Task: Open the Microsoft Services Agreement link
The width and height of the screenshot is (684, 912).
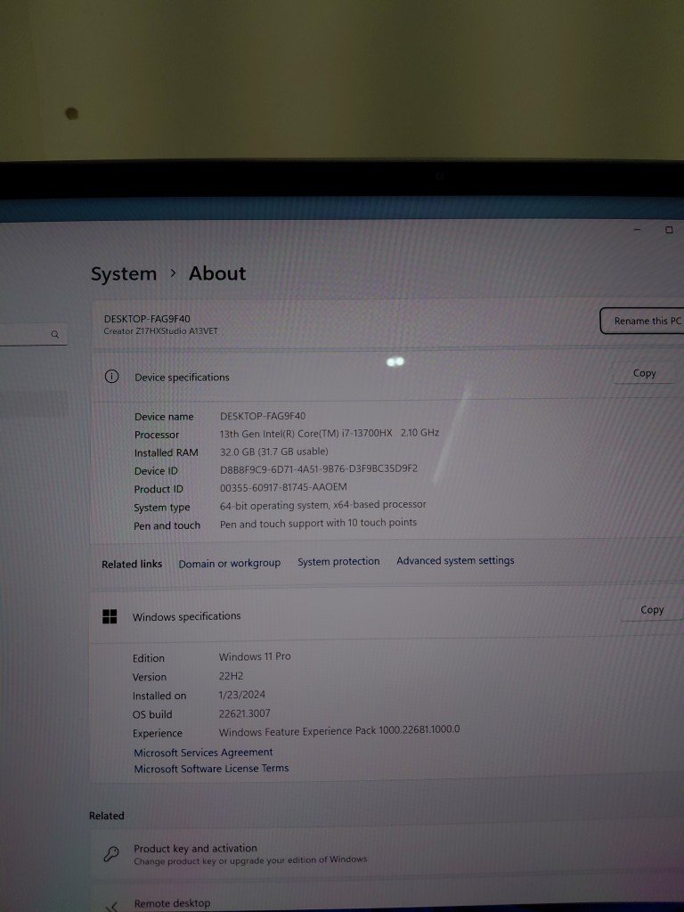Action: [203, 753]
